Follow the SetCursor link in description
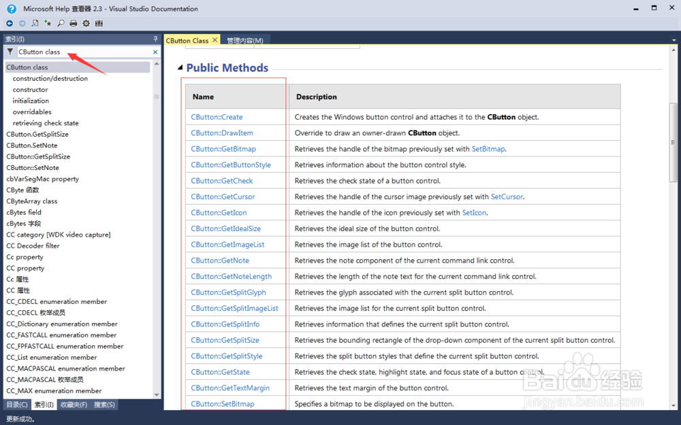Image resolution: width=681 pixels, height=425 pixels. click(x=507, y=197)
